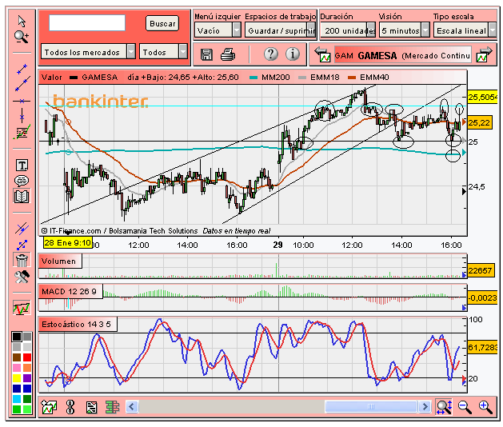
Task: Select the blue dashed-arrow object tool
Action: click(22, 245)
